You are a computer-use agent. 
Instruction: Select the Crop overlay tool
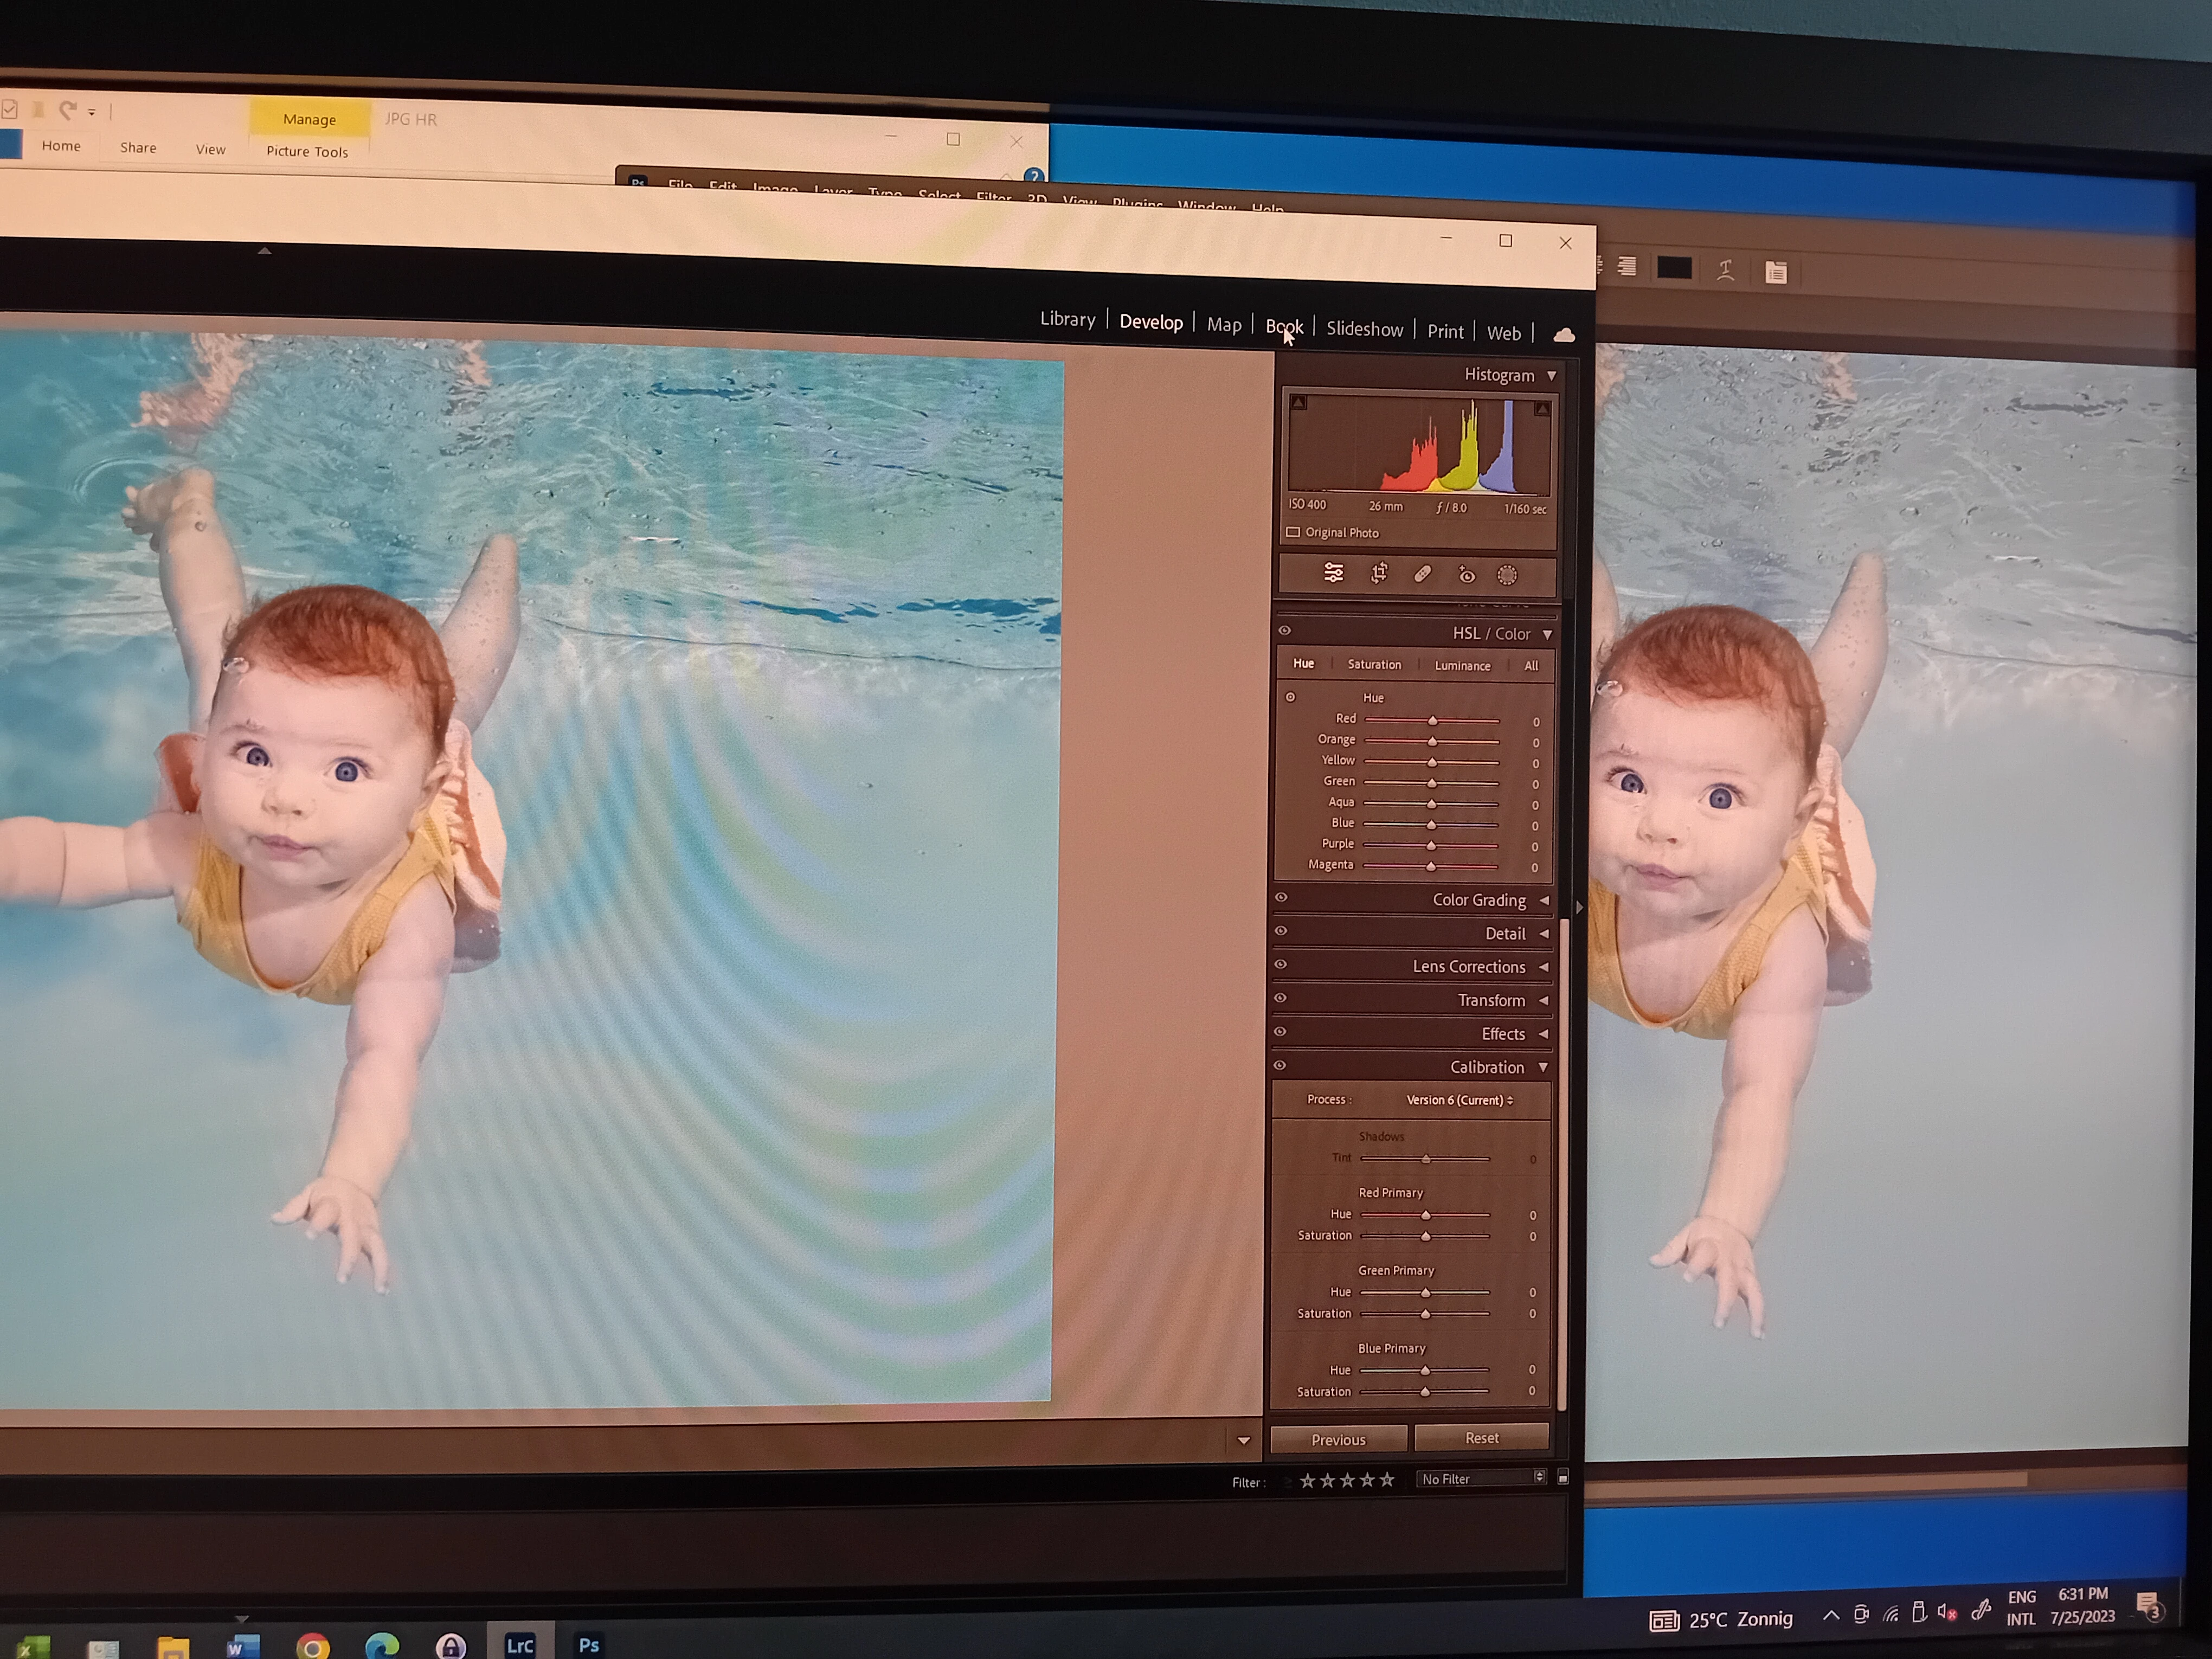[1379, 573]
